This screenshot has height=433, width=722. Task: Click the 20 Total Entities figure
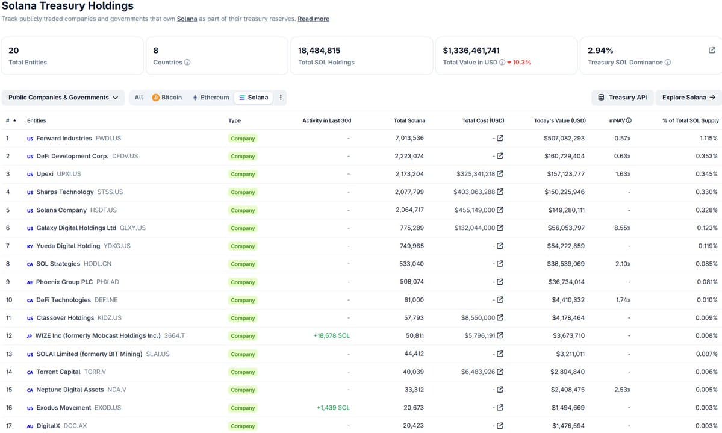tap(14, 50)
